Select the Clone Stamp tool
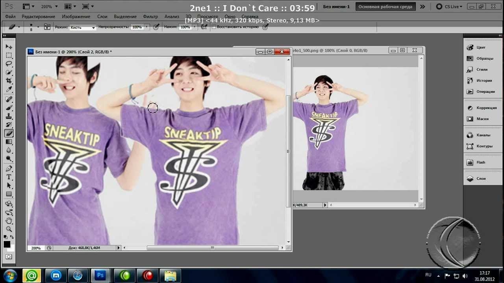The image size is (504, 283). [9, 116]
